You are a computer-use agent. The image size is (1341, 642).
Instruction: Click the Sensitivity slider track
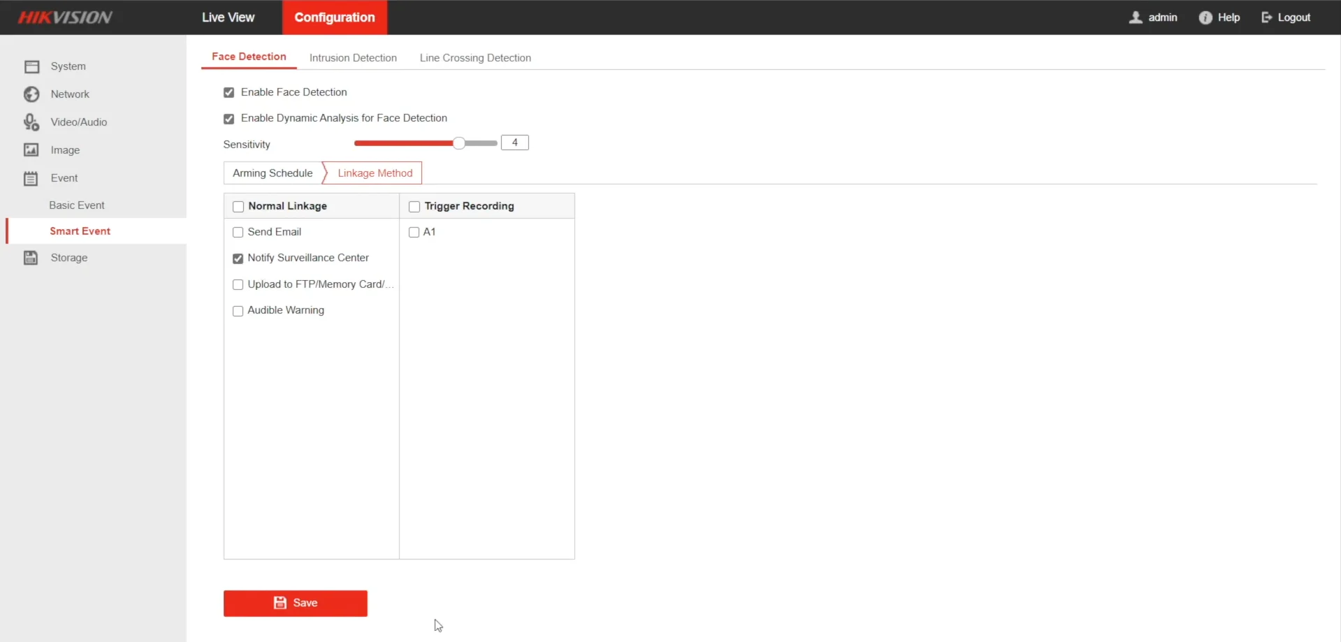(426, 143)
